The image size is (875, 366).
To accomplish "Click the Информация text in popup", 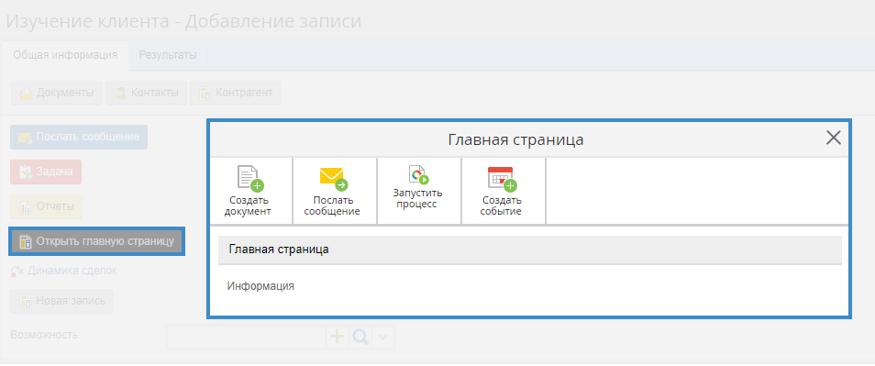I will pos(260,287).
